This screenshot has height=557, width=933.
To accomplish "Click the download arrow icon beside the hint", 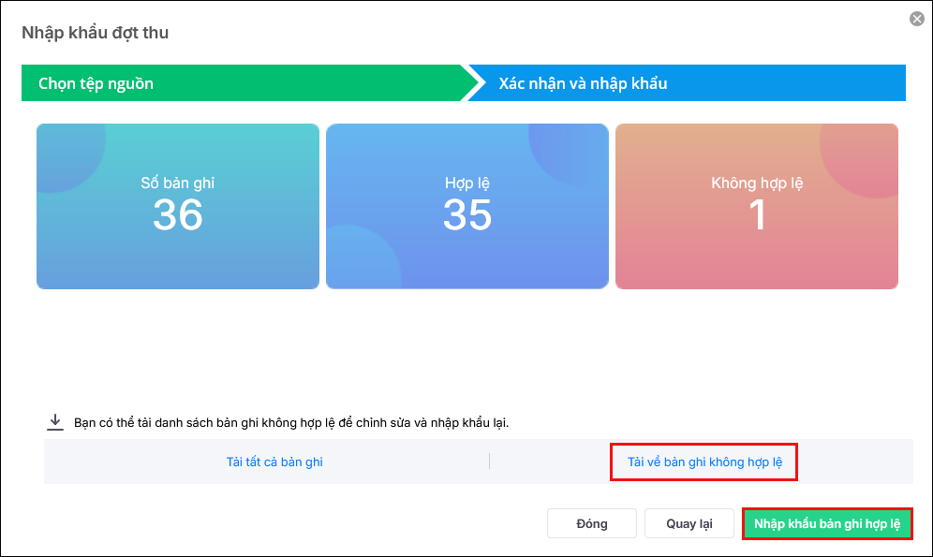I will pyautogui.click(x=55, y=422).
